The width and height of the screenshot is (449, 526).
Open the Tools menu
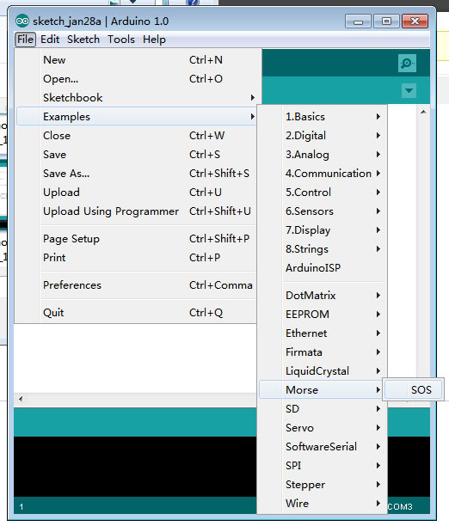tap(121, 40)
